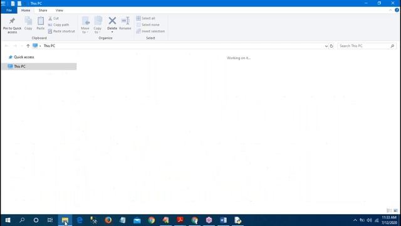Select This PC in the navigation pane

(39, 67)
